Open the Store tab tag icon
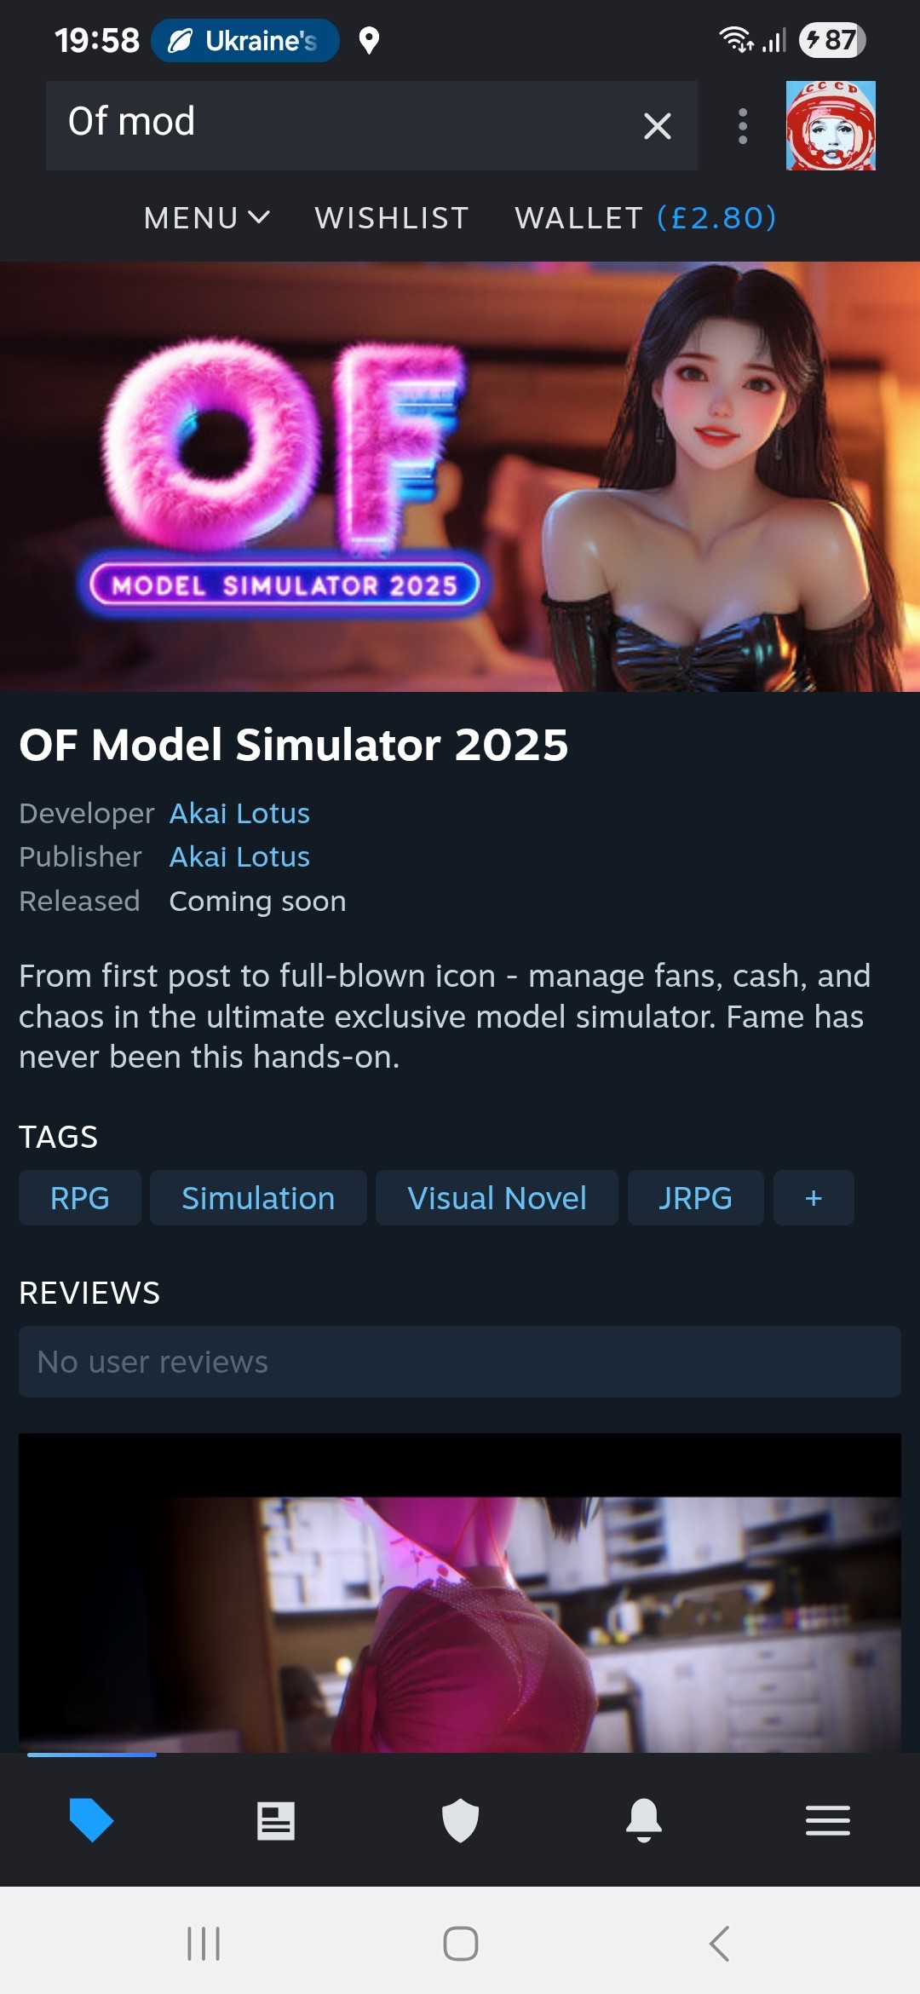The height and width of the screenshot is (1994, 920). click(x=91, y=1820)
